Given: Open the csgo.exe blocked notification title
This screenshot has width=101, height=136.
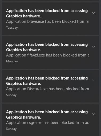Looking at the screenshot, I should pos(47,115).
